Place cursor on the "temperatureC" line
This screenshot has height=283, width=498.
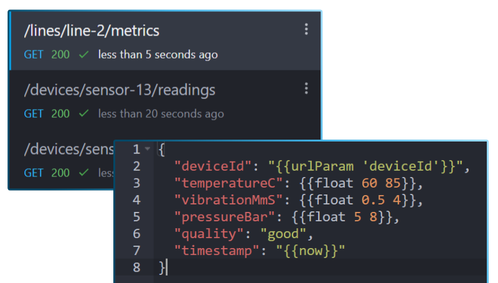pos(298,183)
